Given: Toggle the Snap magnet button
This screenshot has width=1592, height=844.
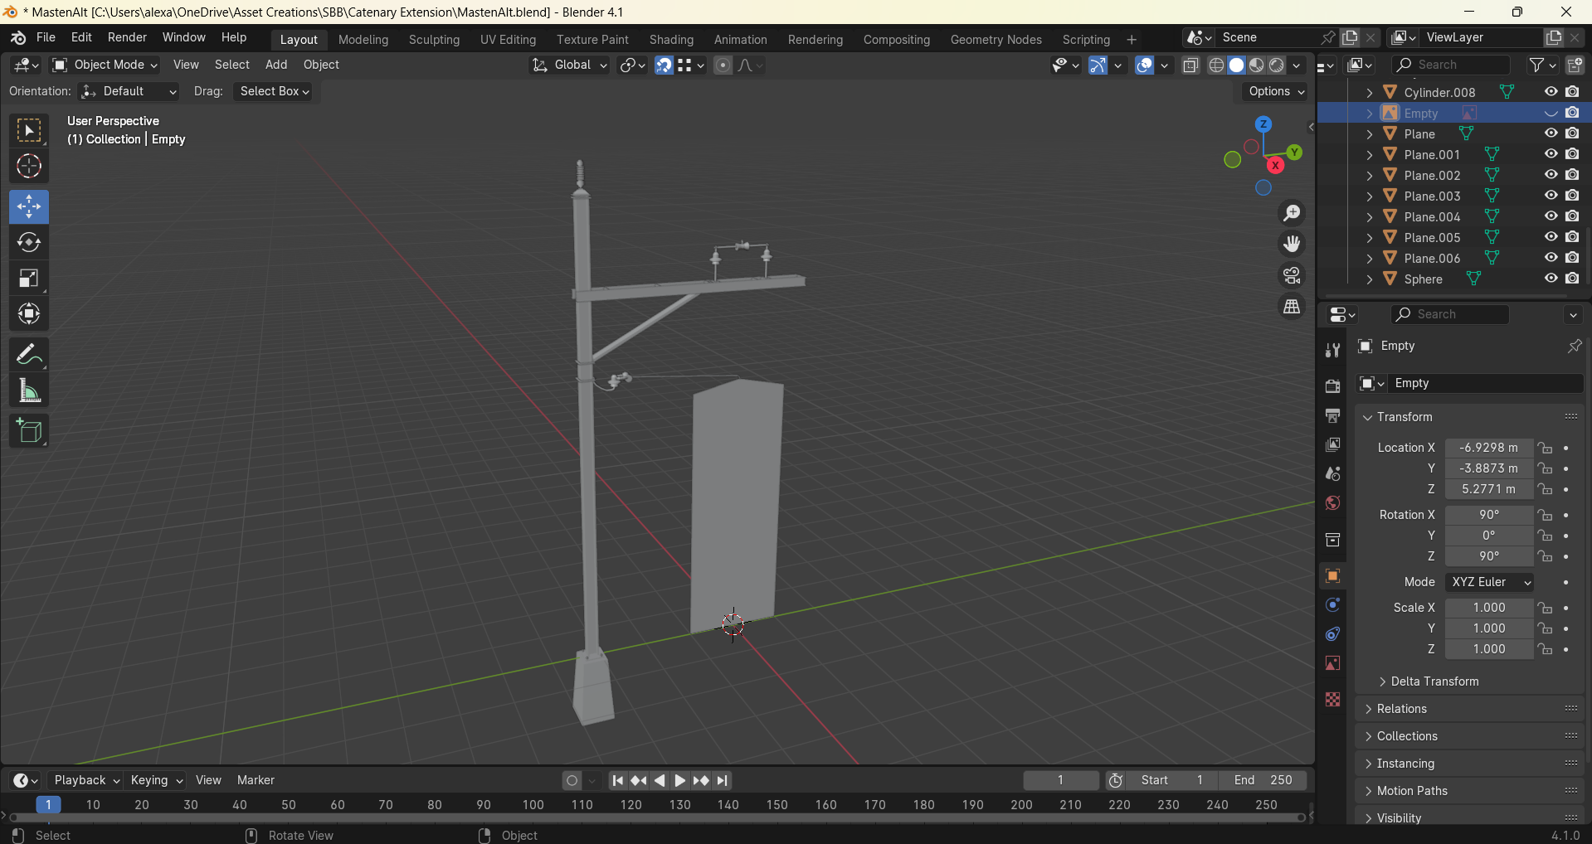Looking at the screenshot, I should point(664,65).
